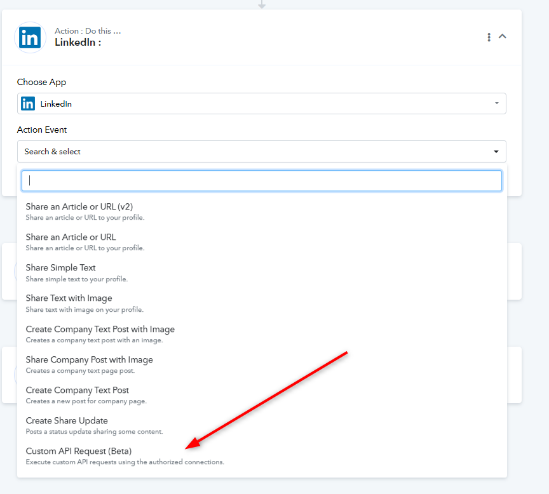
Task: Pick the Share Text with Image action
Action: click(x=262, y=303)
